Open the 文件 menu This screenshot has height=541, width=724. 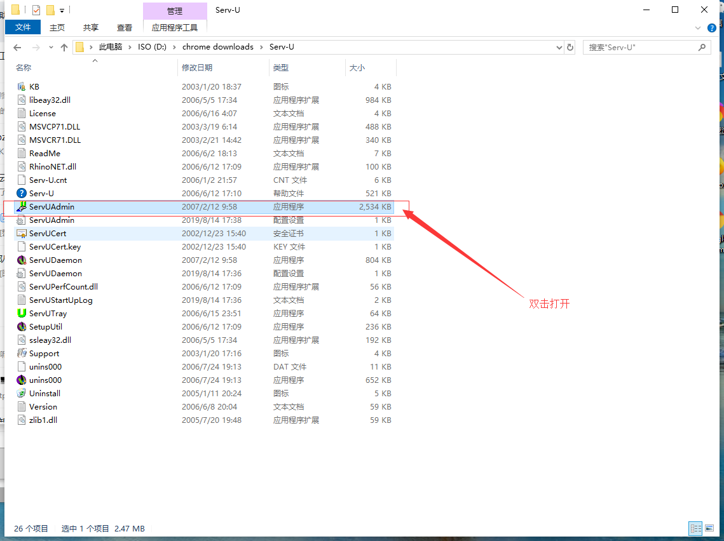point(23,27)
